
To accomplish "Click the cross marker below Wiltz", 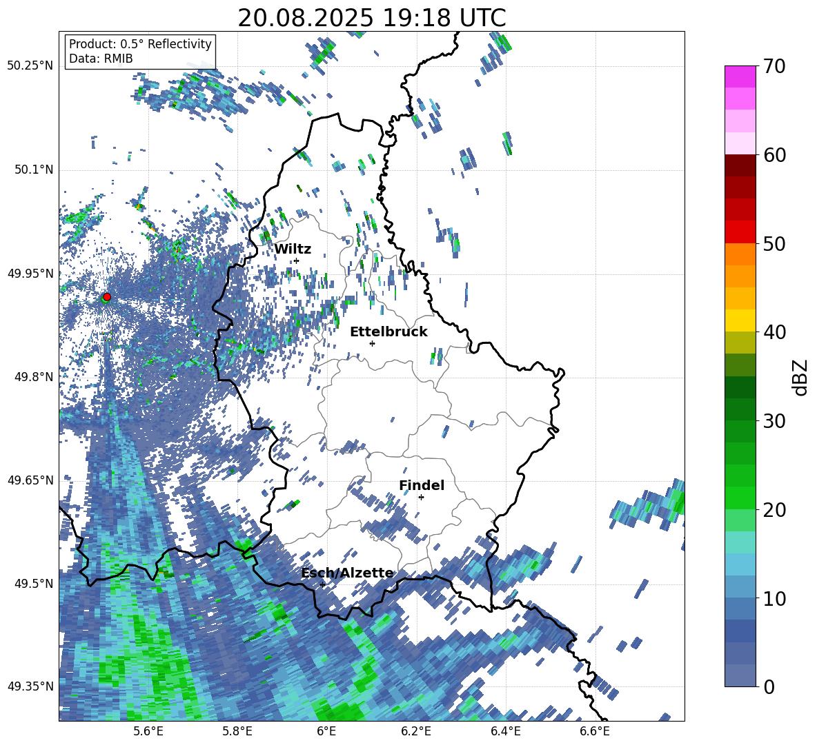I will [x=297, y=261].
